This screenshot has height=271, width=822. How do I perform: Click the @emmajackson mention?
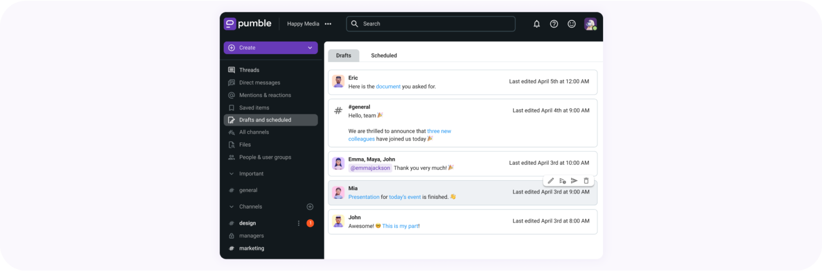[370, 168]
